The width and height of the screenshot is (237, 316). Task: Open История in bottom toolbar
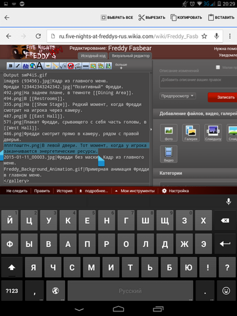coord(65,191)
